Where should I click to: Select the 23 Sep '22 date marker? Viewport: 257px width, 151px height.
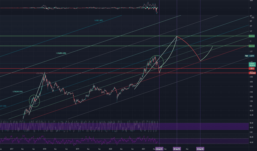tap(200, 149)
